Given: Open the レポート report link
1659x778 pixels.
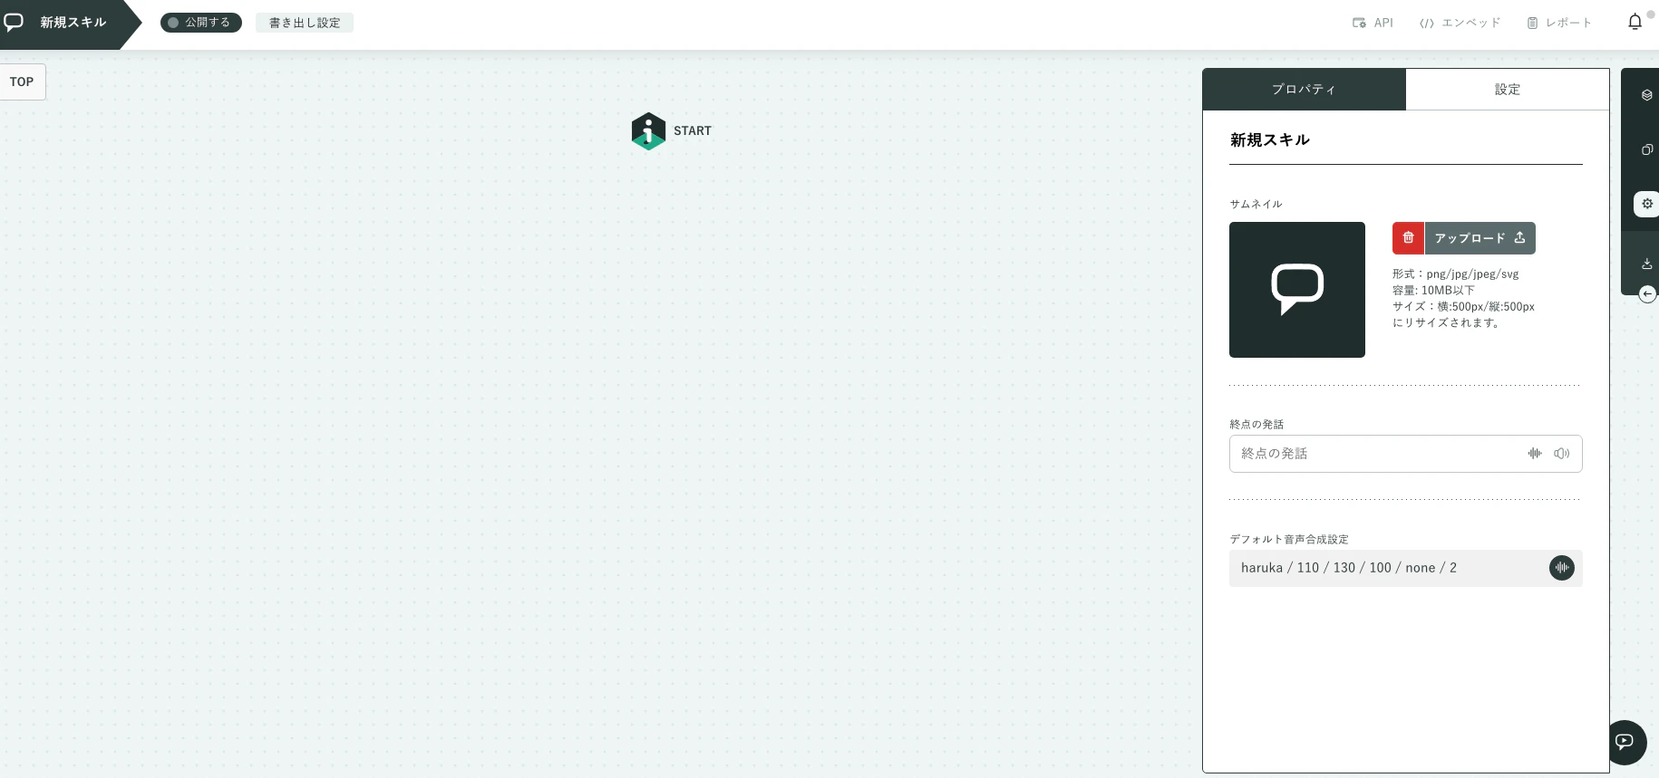Looking at the screenshot, I should [1559, 23].
